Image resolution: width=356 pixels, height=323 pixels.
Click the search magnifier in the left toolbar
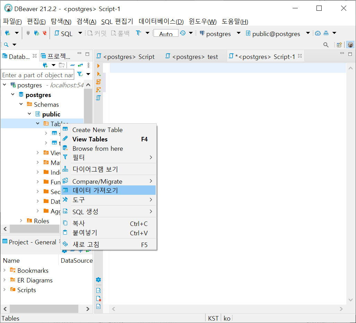coord(6,45)
